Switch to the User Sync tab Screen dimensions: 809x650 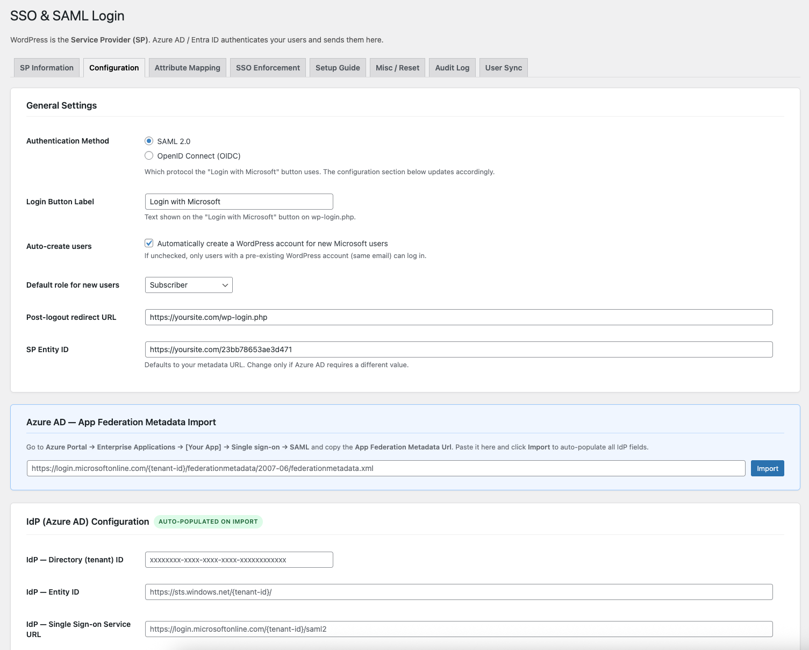click(504, 68)
